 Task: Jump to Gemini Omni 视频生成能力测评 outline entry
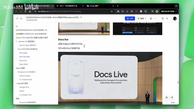coord(32,38)
